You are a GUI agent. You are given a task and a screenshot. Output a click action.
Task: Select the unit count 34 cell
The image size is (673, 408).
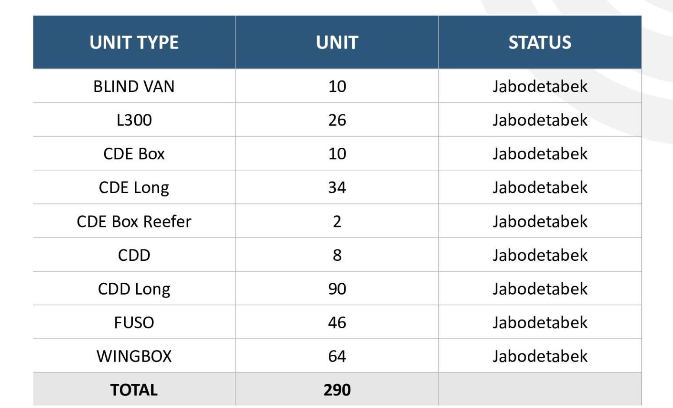pyautogui.click(x=337, y=188)
